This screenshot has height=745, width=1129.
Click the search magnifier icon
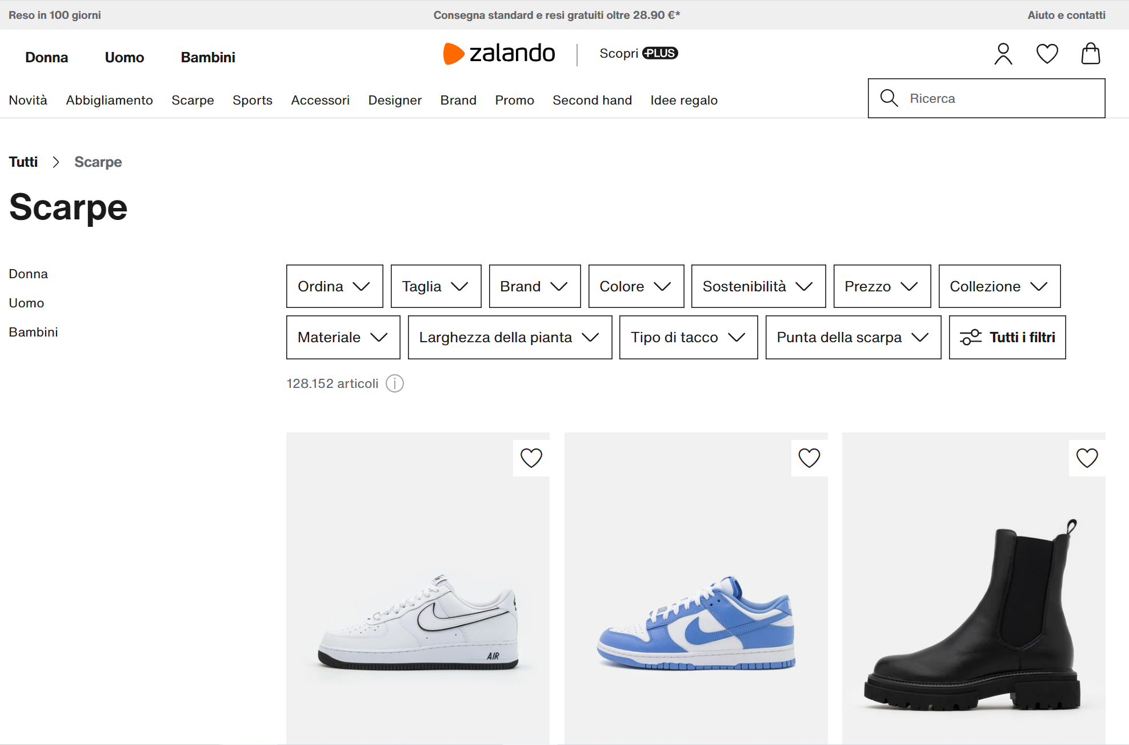pyautogui.click(x=889, y=98)
